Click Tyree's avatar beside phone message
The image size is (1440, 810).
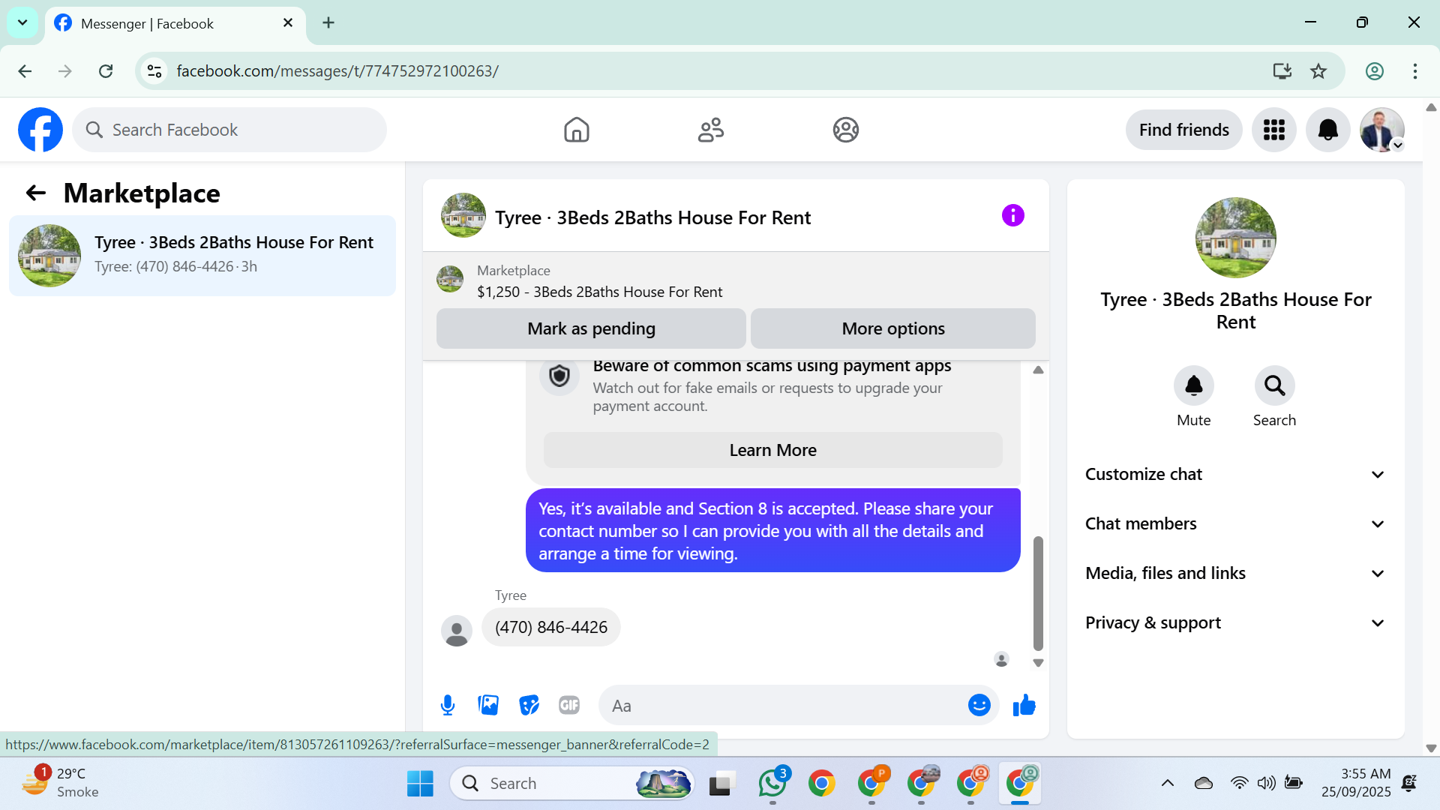(x=456, y=631)
